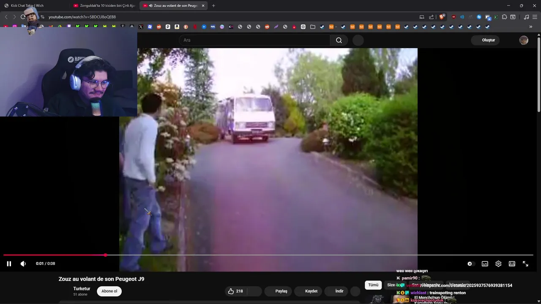This screenshot has width=541, height=304.
Task: Click chat username 'wichlost'
Action: point(418,293)
